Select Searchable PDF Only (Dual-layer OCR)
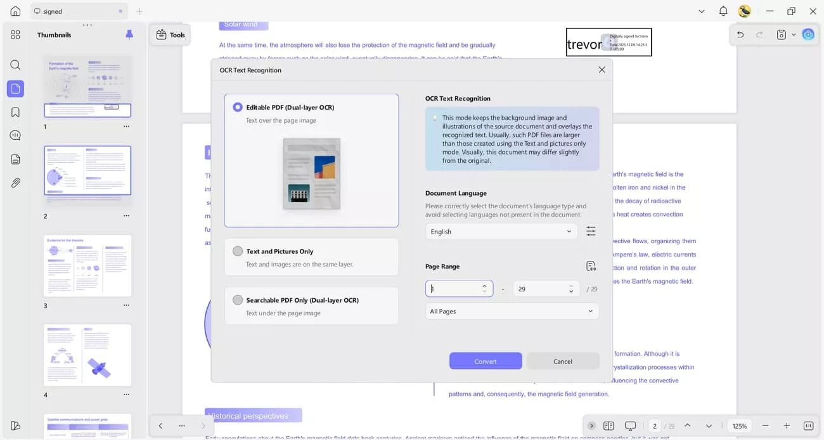Image resolution: width=824 pixels, height=440 pixels. (x=238, y=300)
